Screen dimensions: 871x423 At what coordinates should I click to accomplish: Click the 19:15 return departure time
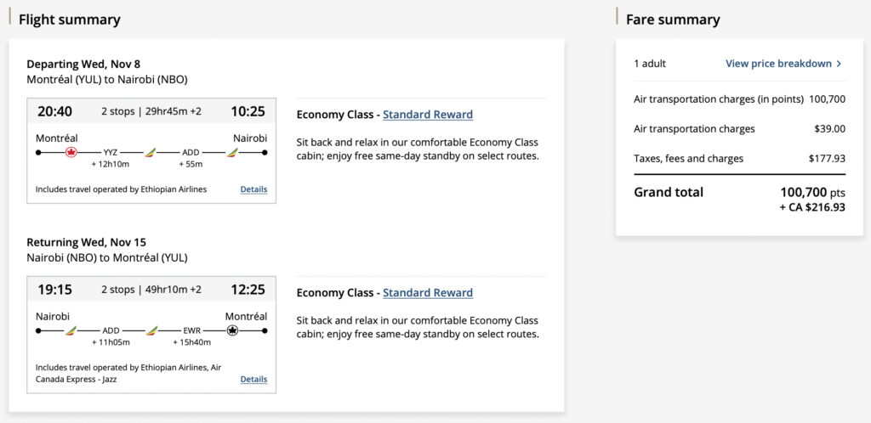coord(55,290)
